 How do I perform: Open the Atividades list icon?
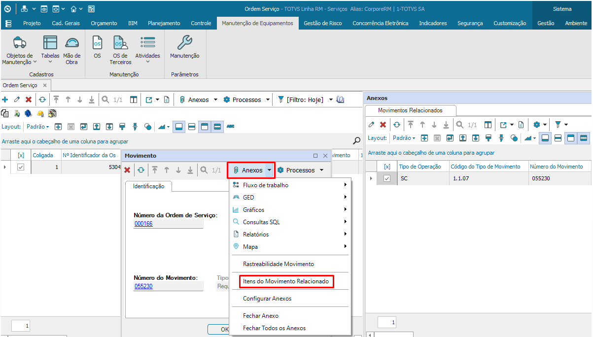click(148, 43)
